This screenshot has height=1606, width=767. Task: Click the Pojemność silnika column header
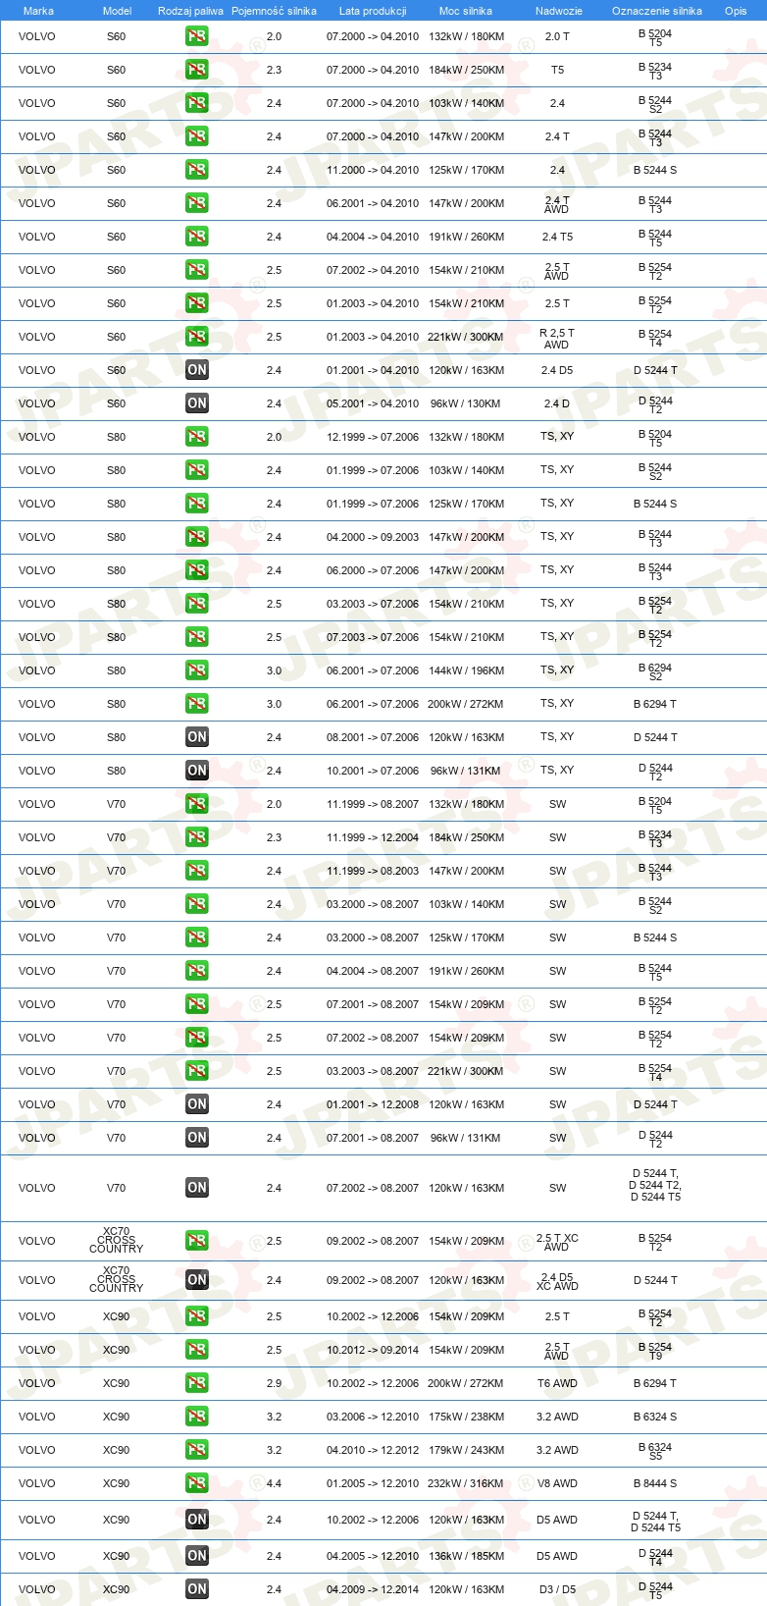click(274, 11)
